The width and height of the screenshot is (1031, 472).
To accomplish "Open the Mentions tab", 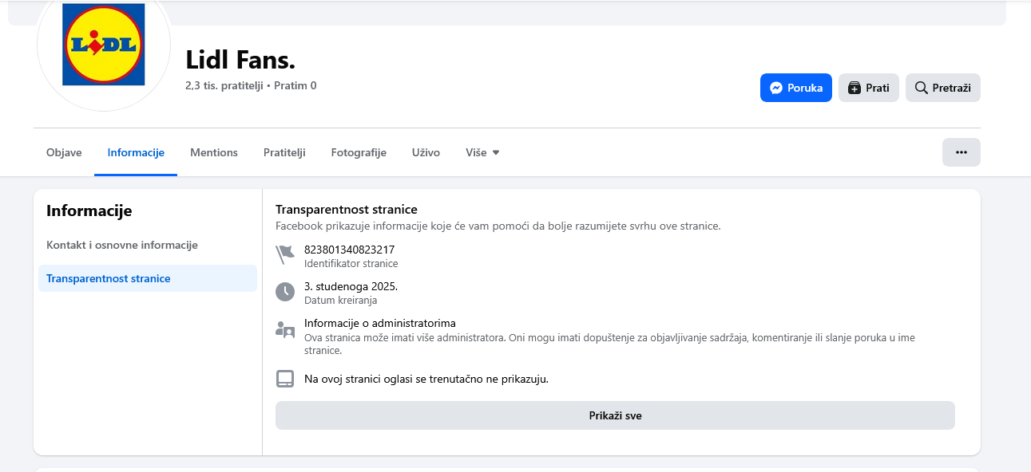I will click(214, 152).
